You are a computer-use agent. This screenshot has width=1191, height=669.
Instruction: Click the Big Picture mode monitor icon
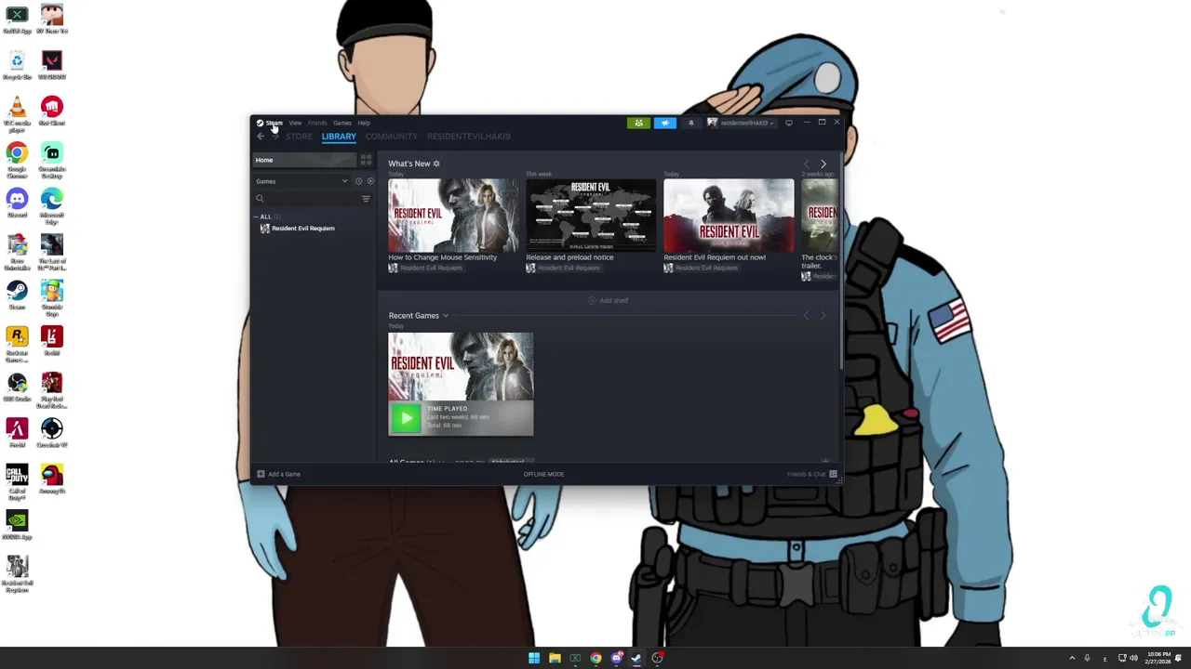point(789,123)
